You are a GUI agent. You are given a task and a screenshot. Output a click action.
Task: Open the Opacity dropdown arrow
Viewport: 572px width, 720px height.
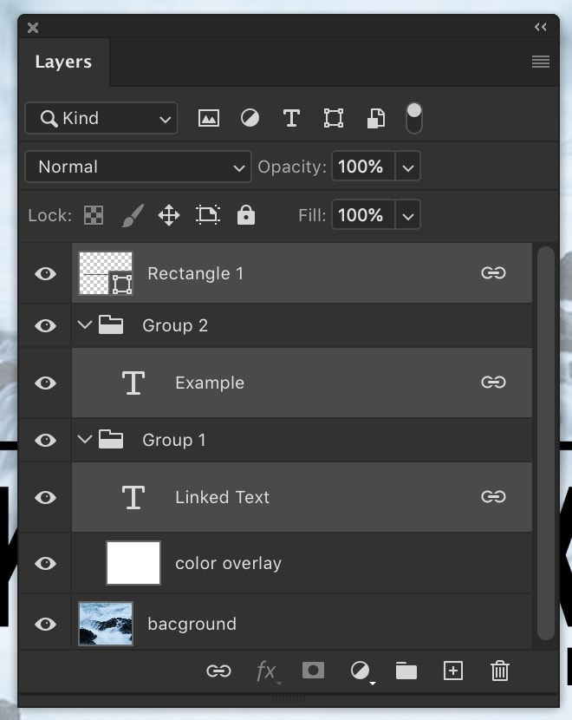408,167
